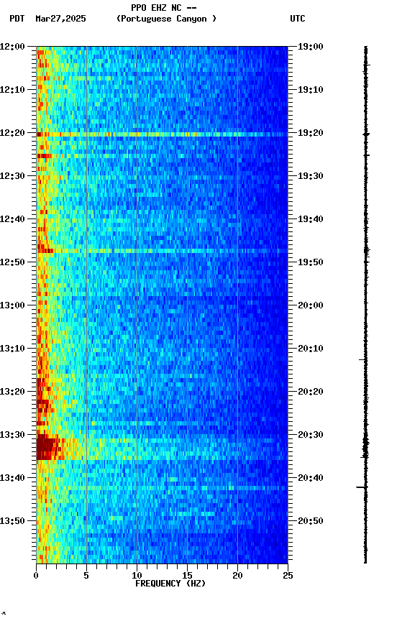This screenshot has width=397, height=621.
Task: Click the '20' frequency axis tick label
Action: click(x=237, y=576)
